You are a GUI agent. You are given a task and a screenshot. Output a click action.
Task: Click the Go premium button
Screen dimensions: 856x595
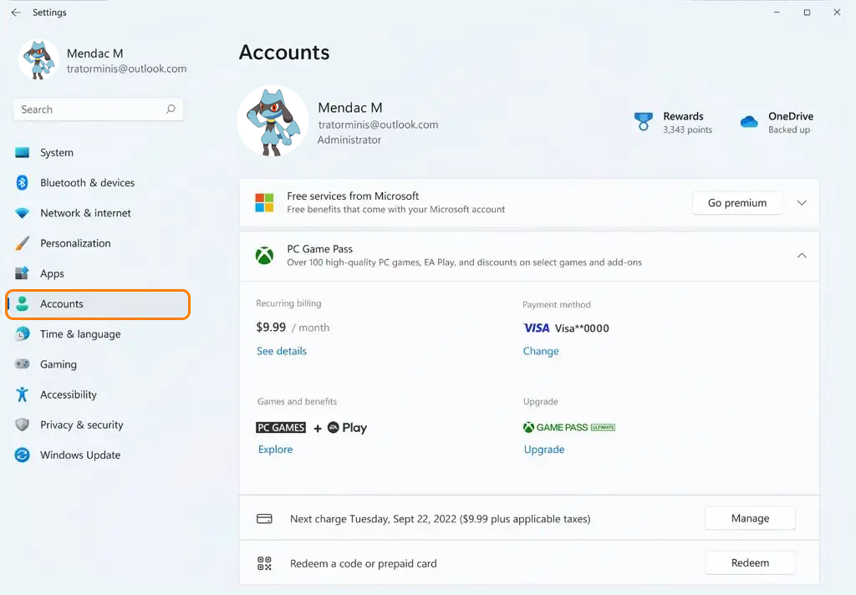[737, 203]
